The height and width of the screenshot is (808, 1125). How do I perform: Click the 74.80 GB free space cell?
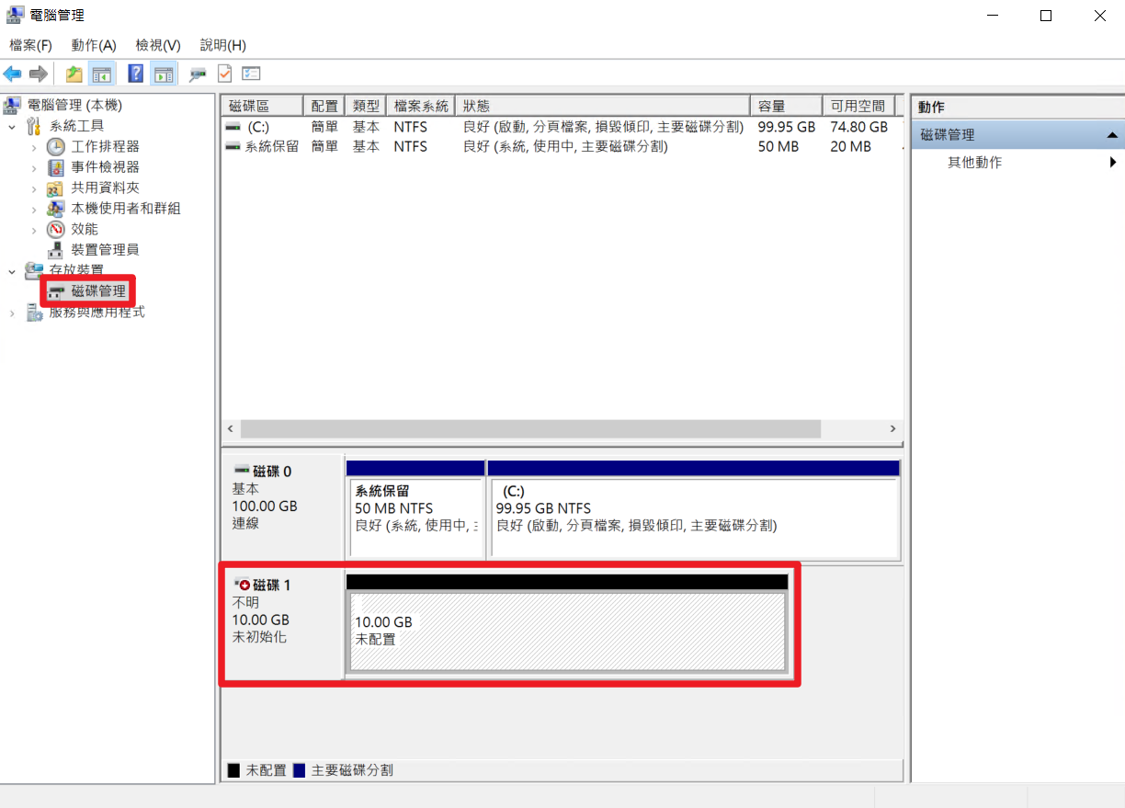coord(858,127)
